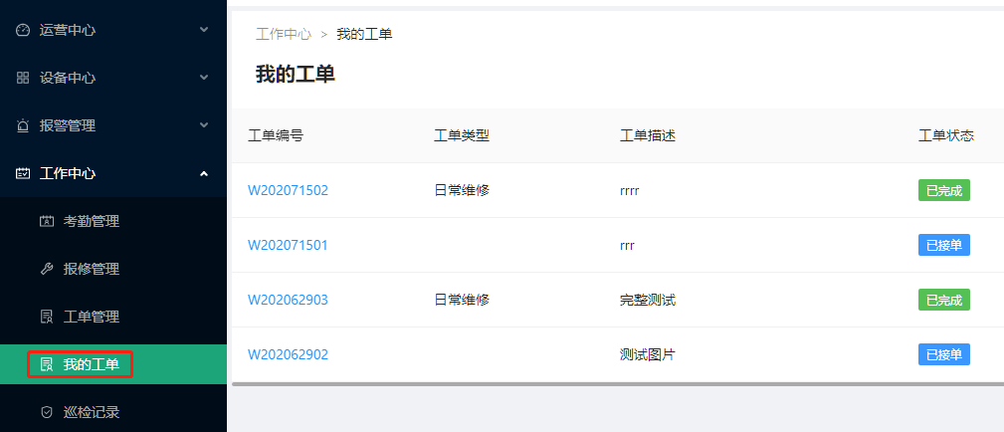Image resolution: width=1004 pixels, height=432 pixels.
Task: Click the 工单管理 document icon
Action: pos(46,317)
